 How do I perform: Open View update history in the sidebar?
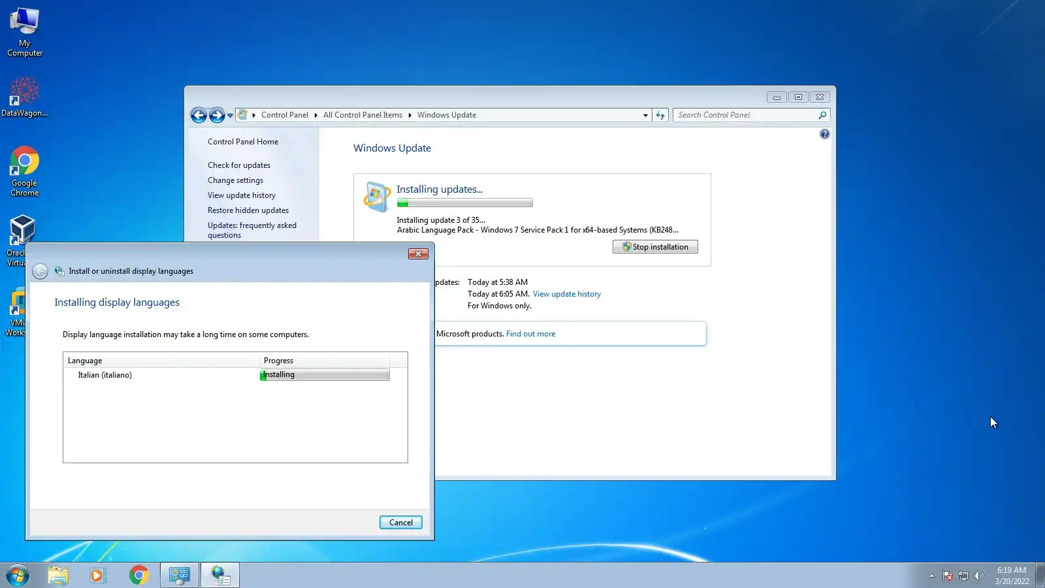[242, 195]
